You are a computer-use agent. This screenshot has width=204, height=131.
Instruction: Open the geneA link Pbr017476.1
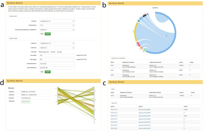114,113
